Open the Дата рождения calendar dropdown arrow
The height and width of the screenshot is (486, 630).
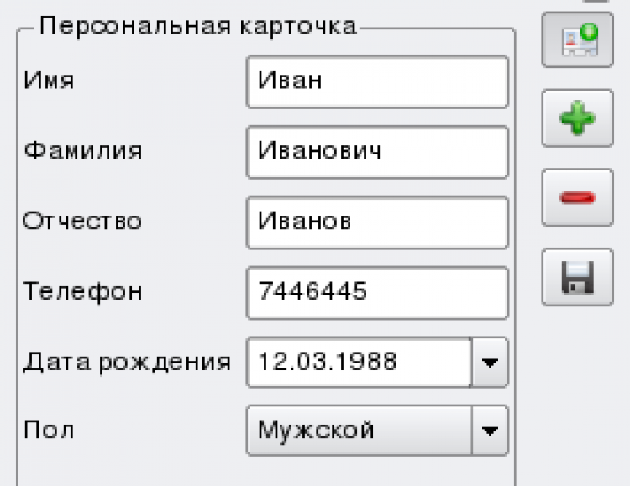[490, 363]
